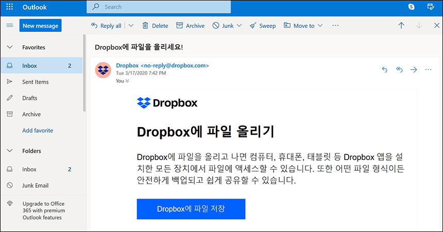Click the message Forward arrow icon

tap(414, 69)
